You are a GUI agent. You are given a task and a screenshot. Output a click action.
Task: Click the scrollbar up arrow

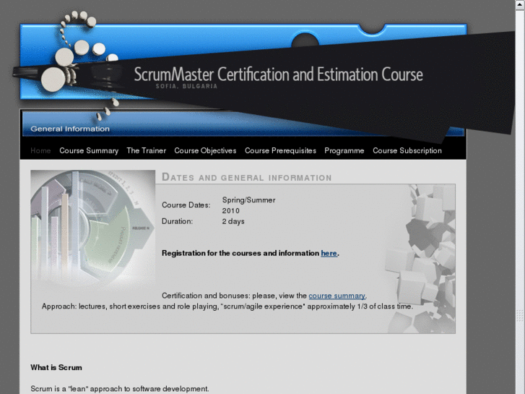tap(520, 4)
